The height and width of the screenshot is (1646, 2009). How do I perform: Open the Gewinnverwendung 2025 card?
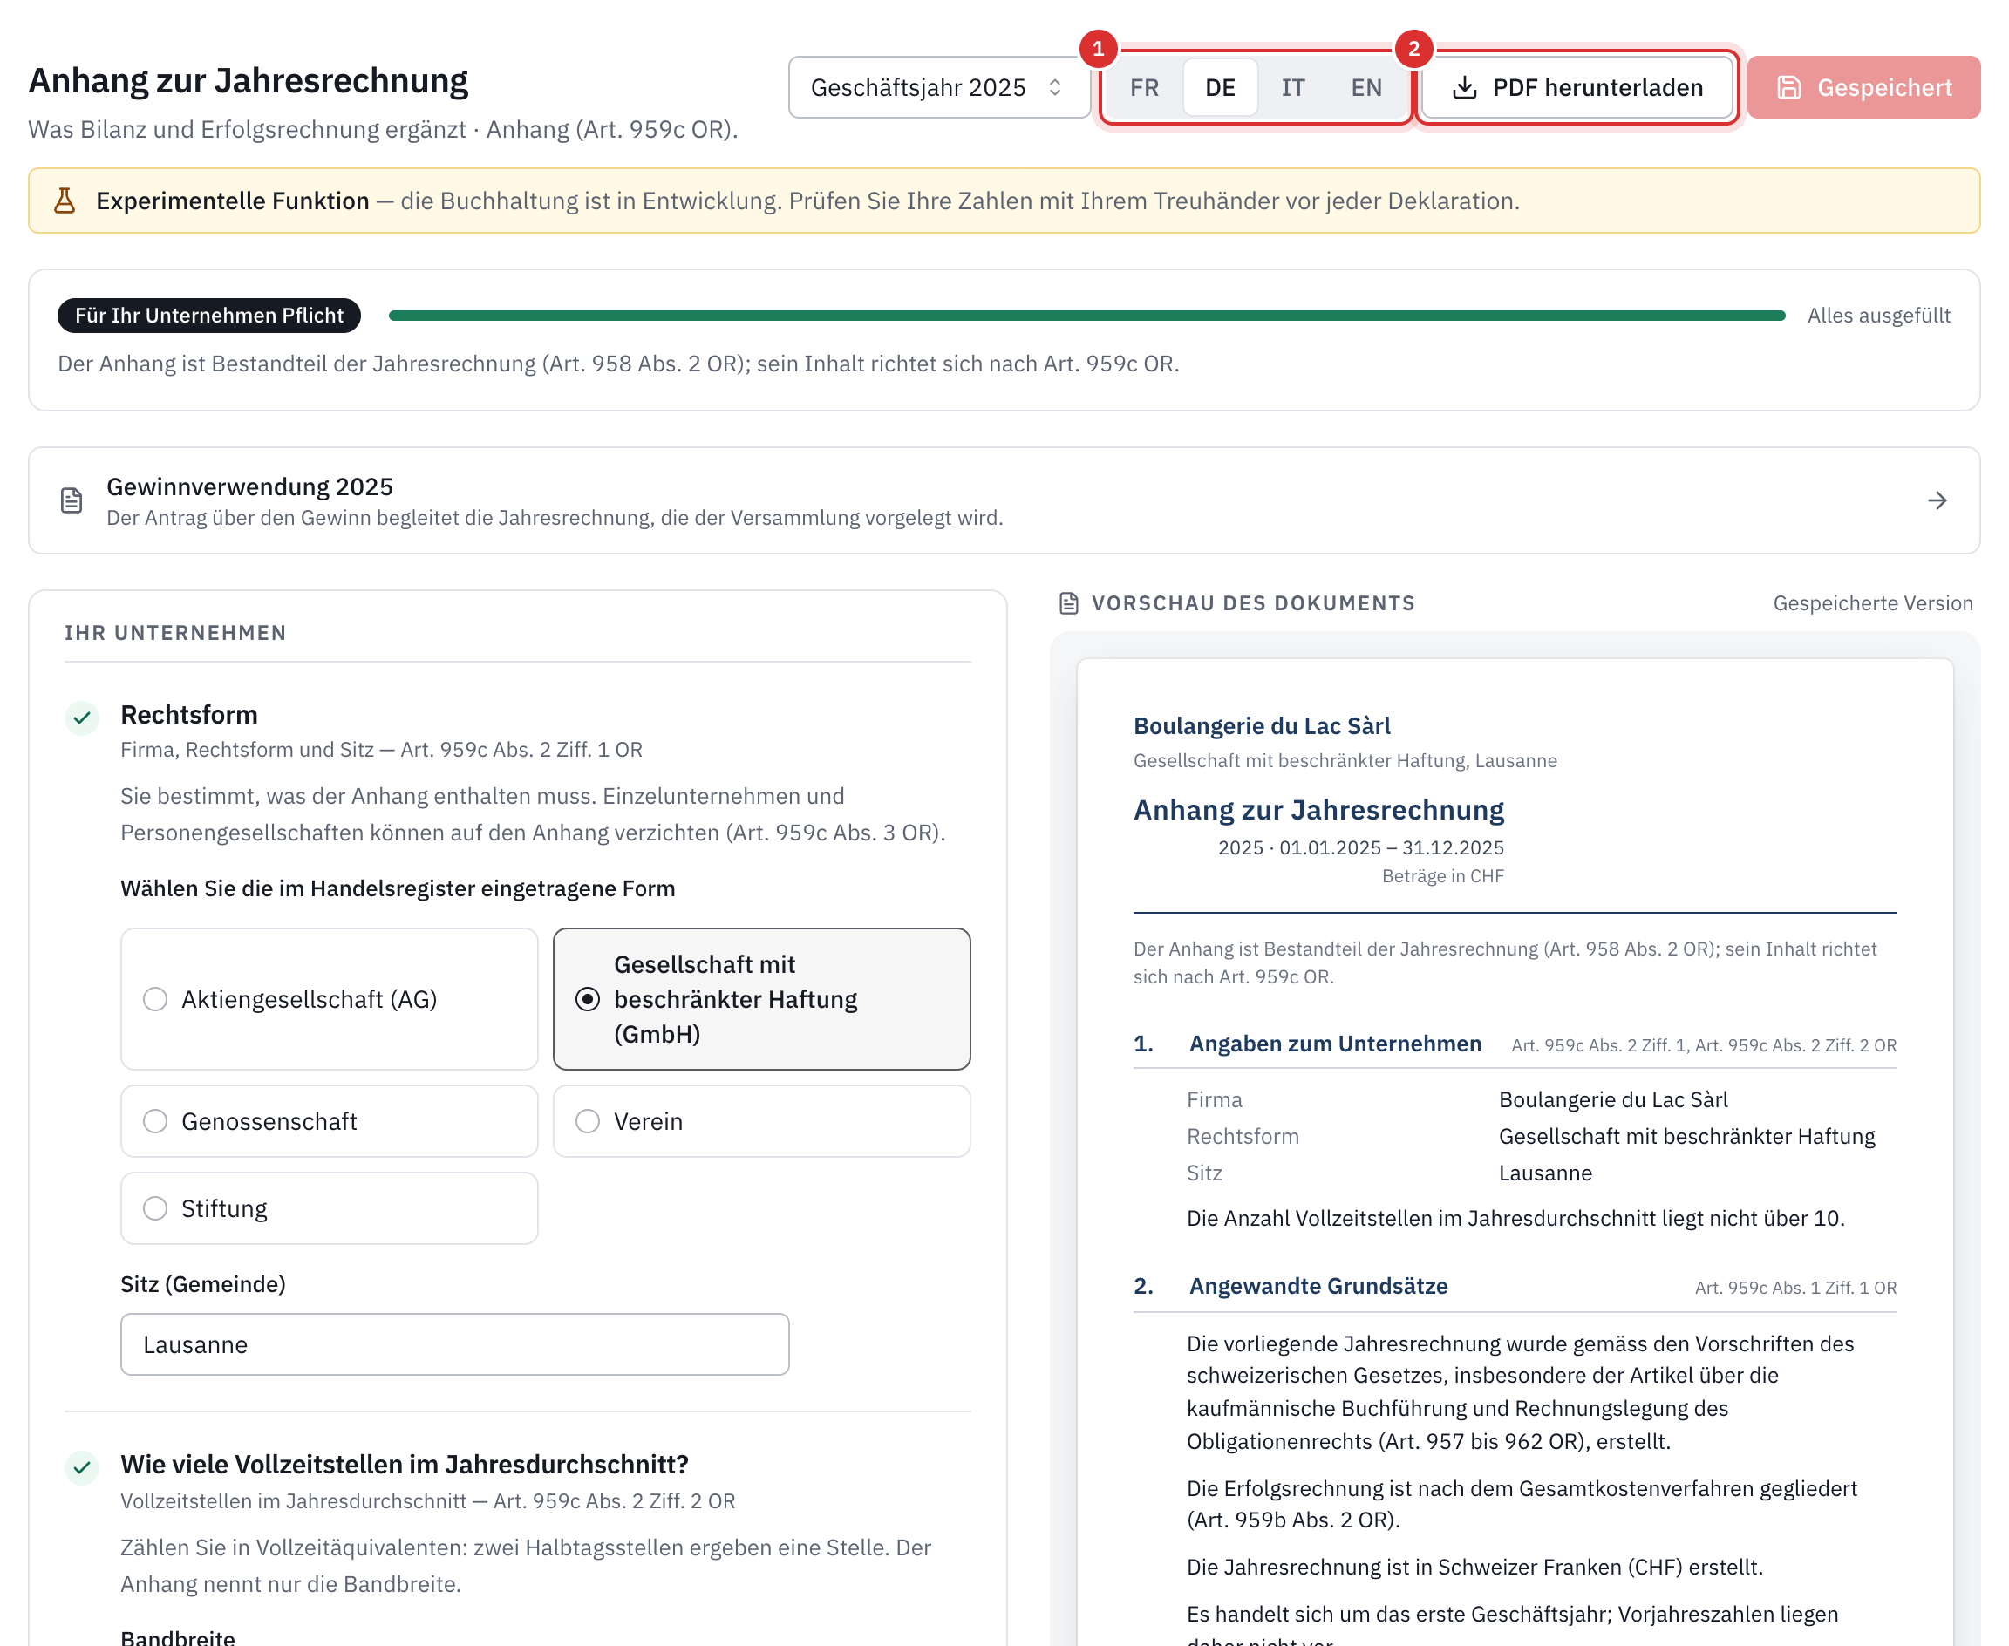point(1004,500)
